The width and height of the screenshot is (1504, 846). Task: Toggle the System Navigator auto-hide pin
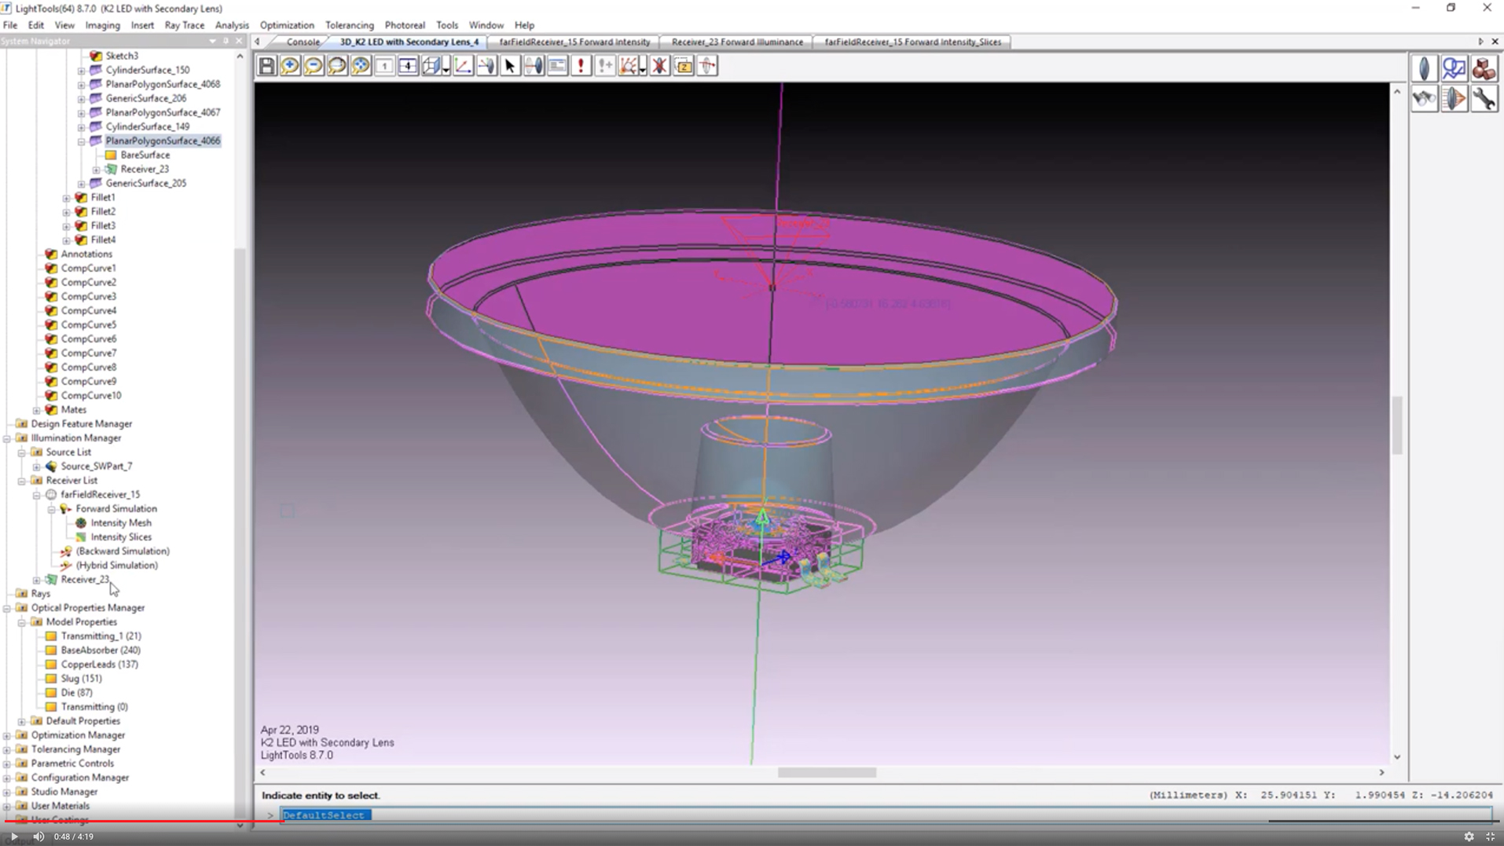(226, 41)
